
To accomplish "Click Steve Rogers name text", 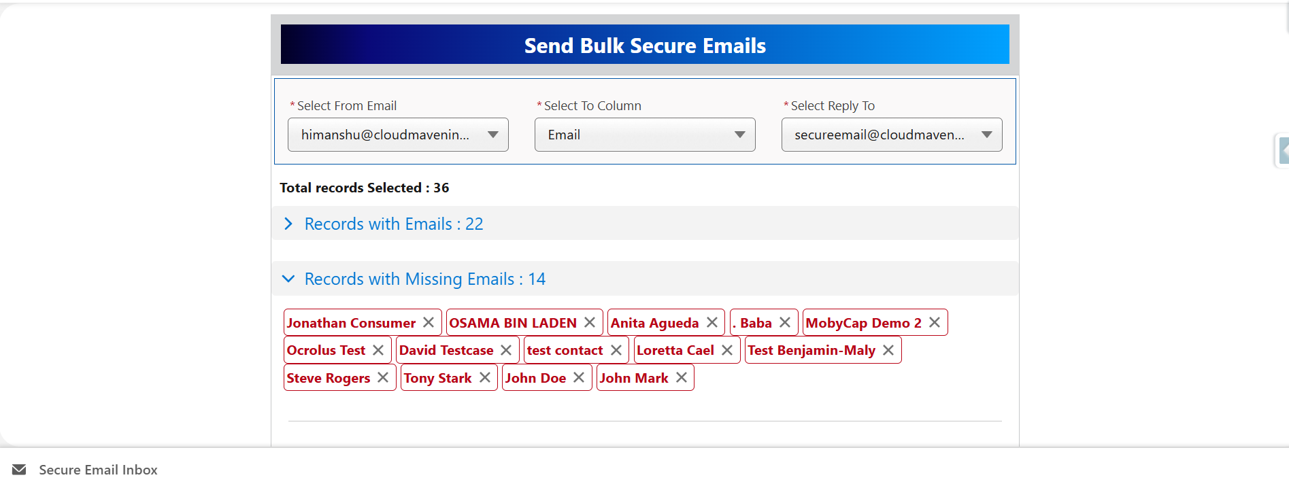I will [x=329, y=378].
